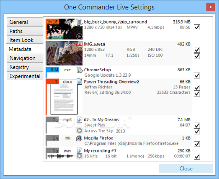
Task: Toggle checkbox for big_buck_bunny video metadata
Action: tap(197, 28)
